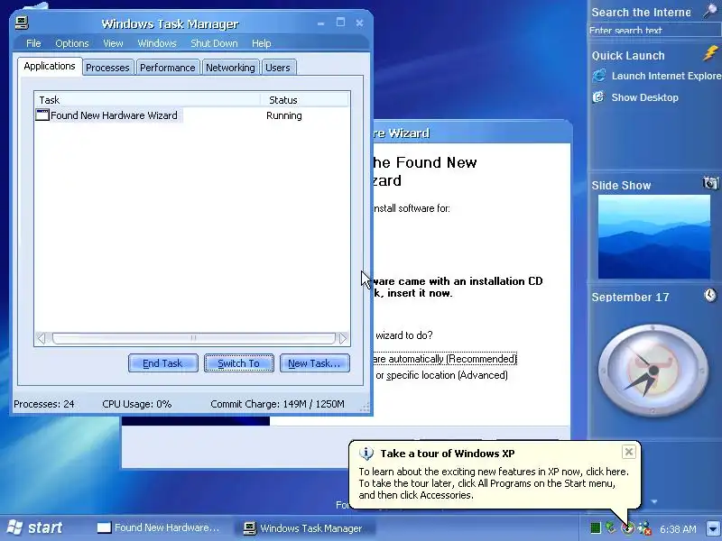Screen dimensions: 722x541
Task: Click the lightning bolt icon on Quick Launch
Action: point(710,53)
